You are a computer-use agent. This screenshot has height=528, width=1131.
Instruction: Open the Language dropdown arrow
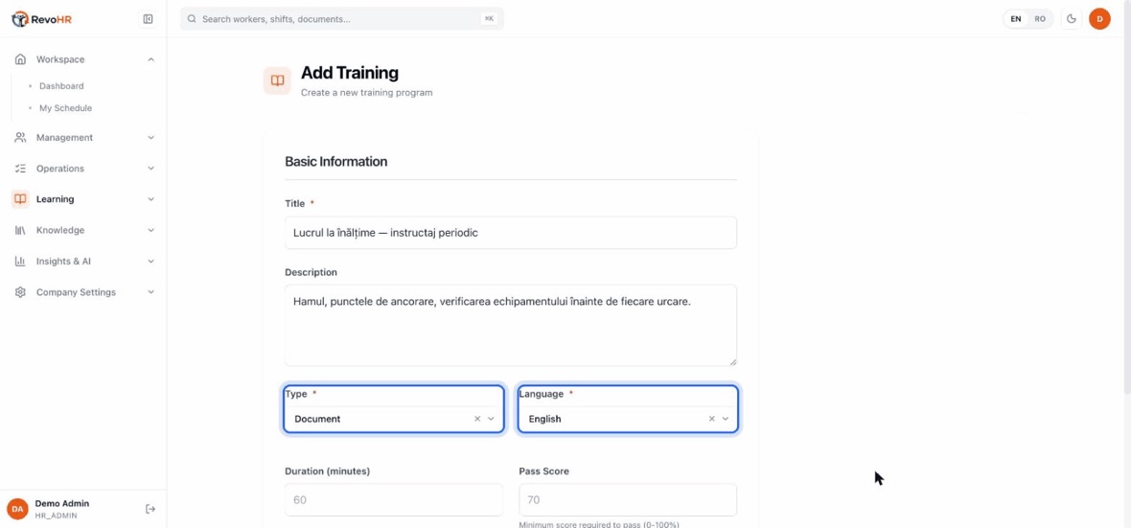pos(725,419)
